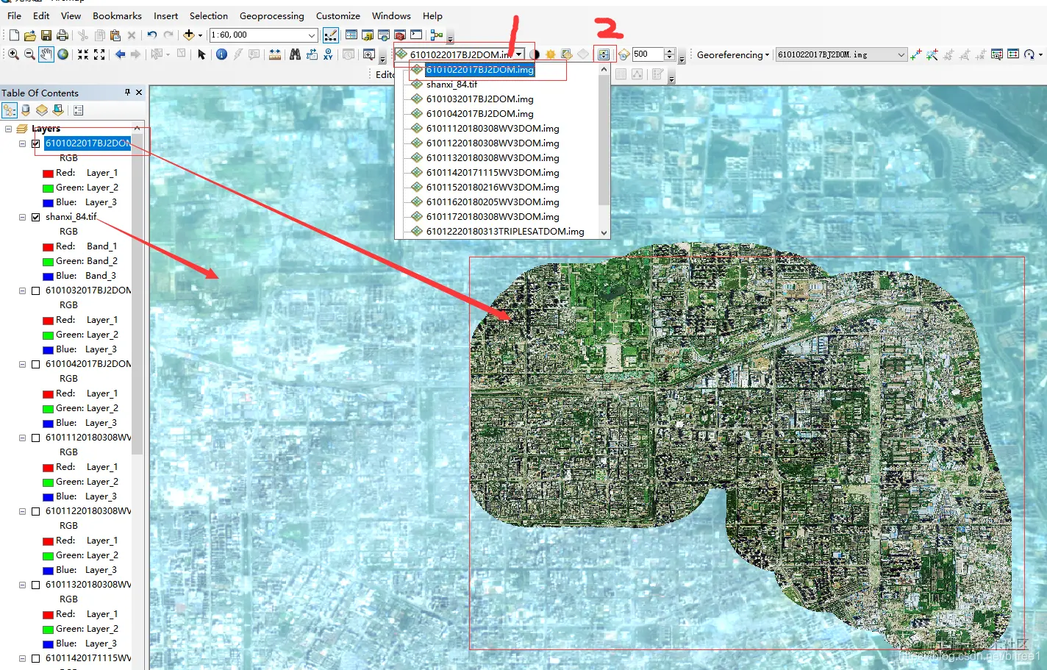The image size is (1047, 670).
Task: Open the Bookmarks menu
Action: tap(117, 15)
